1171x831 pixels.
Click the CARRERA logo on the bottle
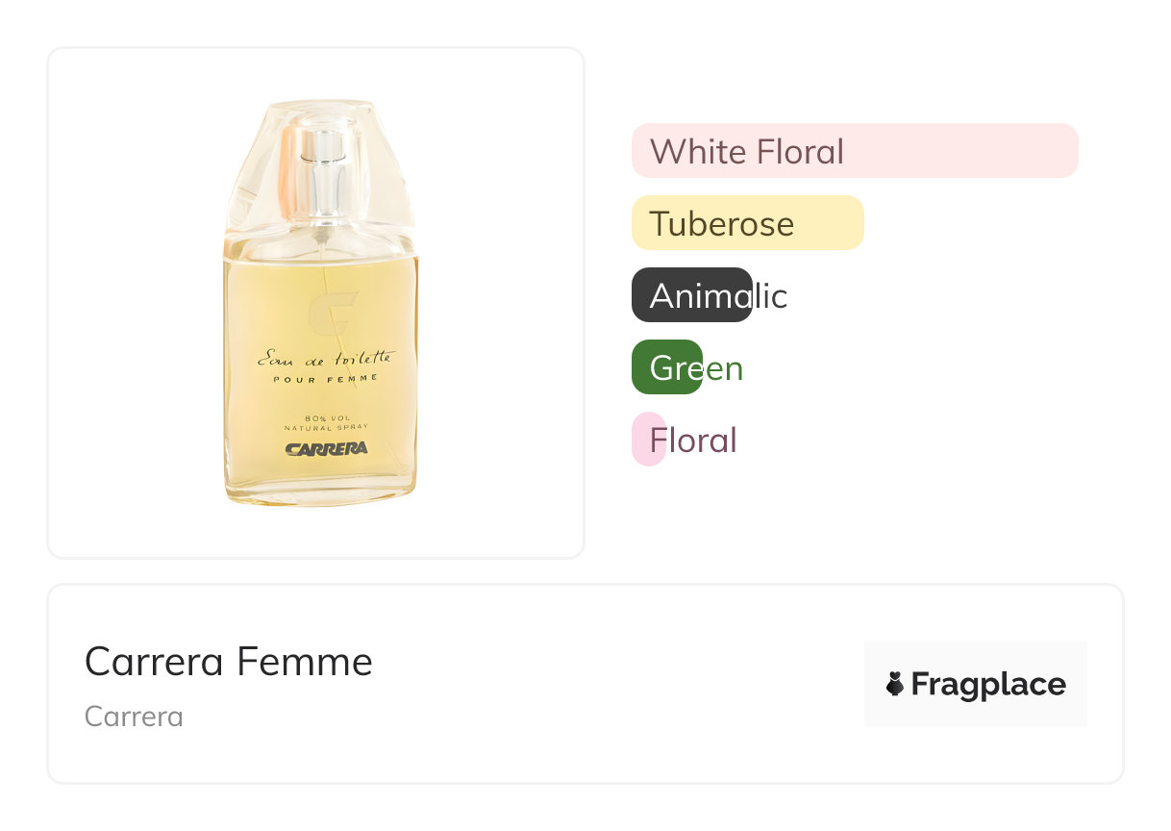[326, 448]
